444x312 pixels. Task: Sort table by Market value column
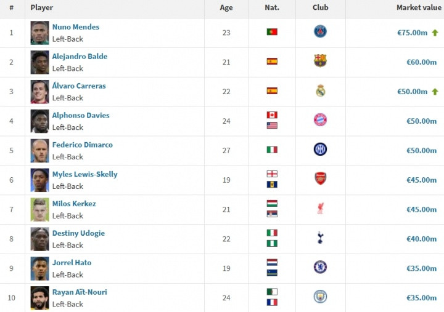[418, 8]
